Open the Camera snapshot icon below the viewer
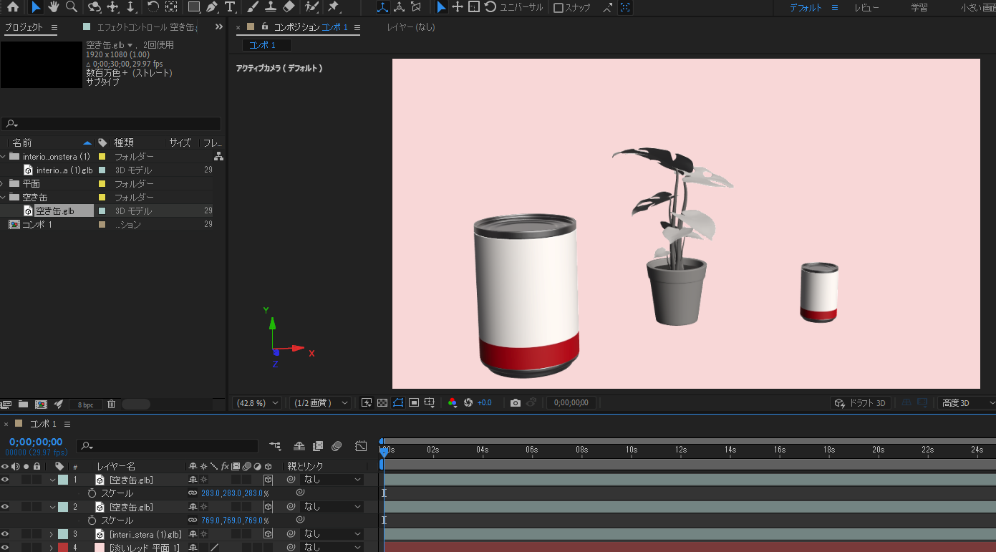The image size is (996, 552). click(515, 402)
